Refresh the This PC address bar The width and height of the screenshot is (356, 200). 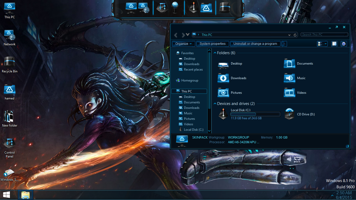(295, 35)
